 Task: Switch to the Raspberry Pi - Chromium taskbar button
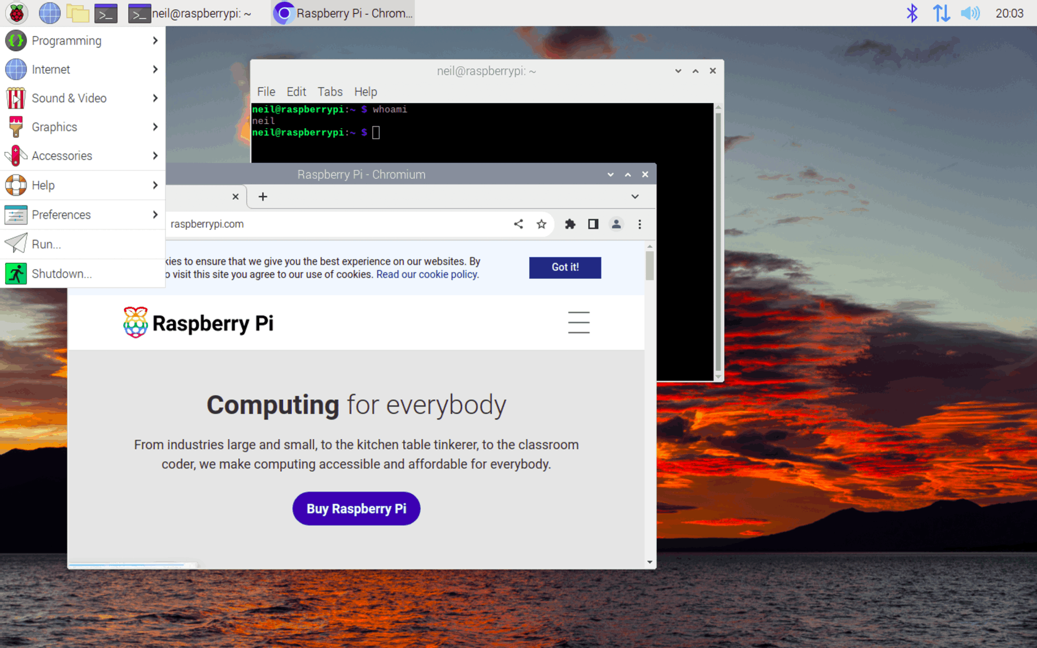[x=343, y=13]
